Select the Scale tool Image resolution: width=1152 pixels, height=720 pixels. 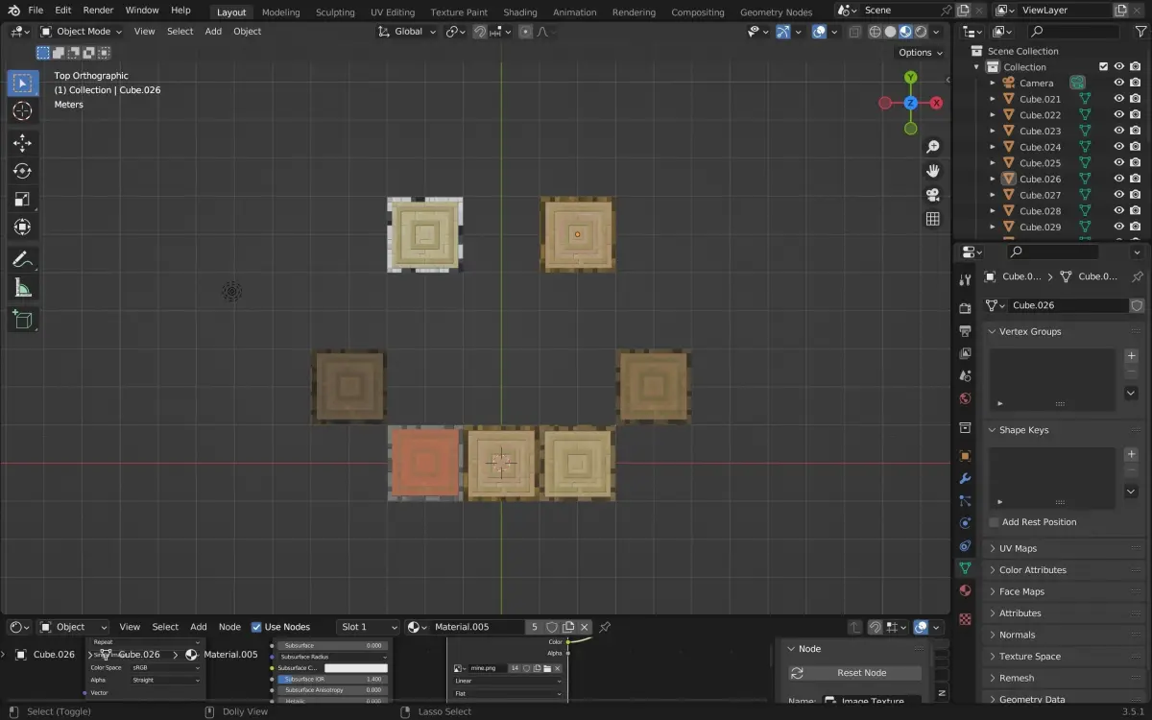click(x=22, y=200)
